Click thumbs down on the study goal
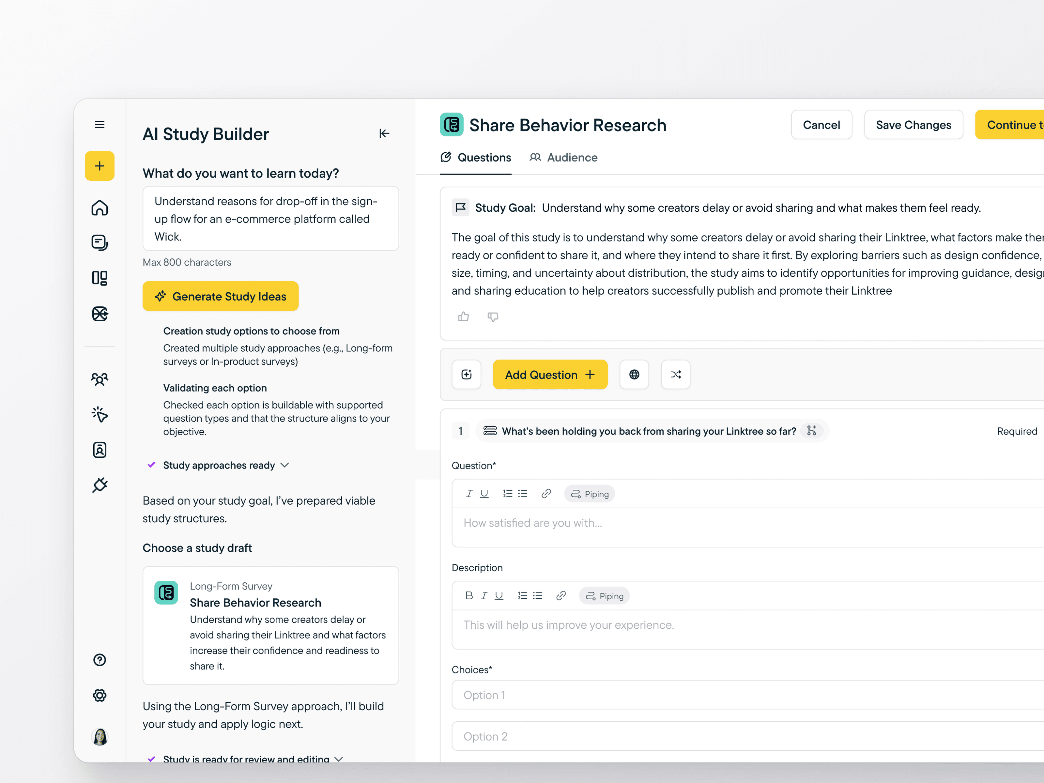 pyautogui.click(x=493, y=317)
